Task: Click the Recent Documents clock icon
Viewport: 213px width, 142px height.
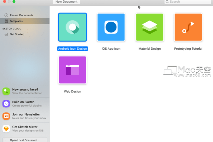Action: pyautogui.click(x=6, y=15)
